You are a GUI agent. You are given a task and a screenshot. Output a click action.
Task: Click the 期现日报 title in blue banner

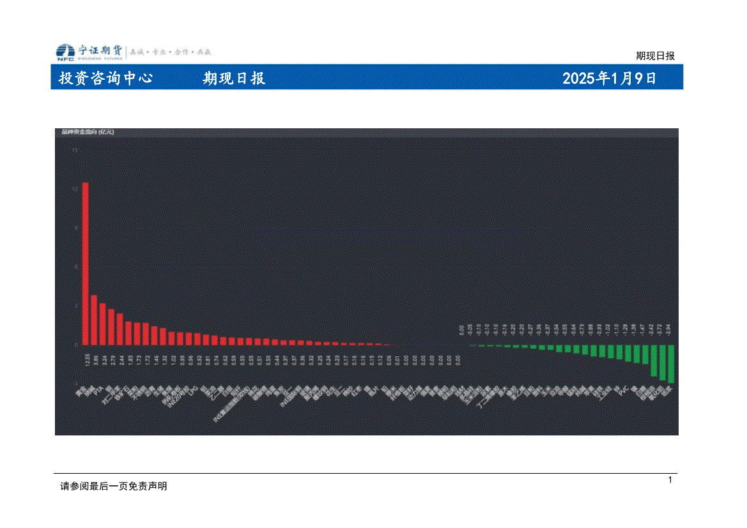pos(234,78)
